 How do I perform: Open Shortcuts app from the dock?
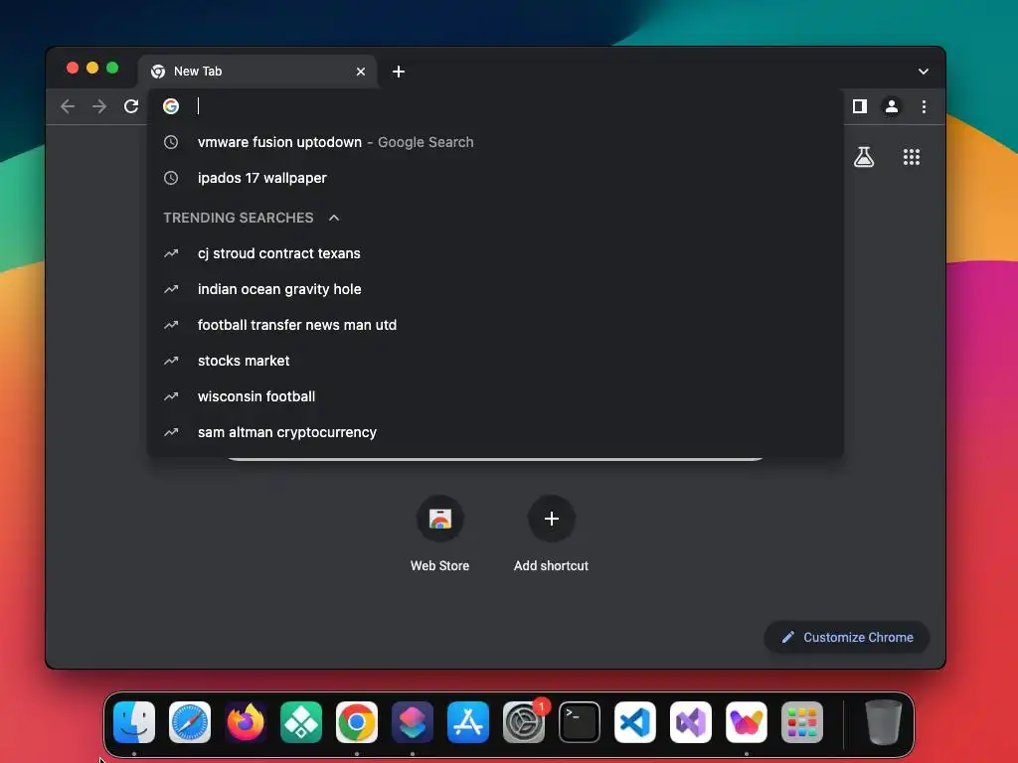pyautogui.click(x=413, y=722)
